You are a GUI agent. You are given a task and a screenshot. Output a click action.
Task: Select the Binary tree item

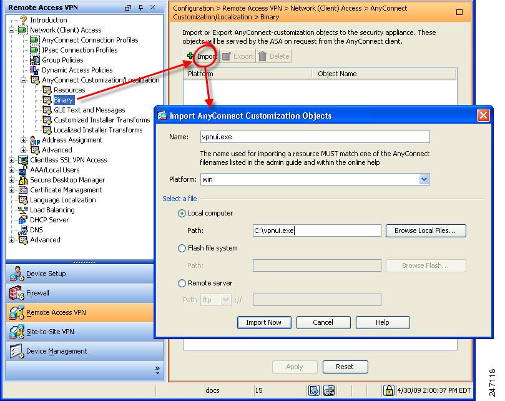coord(63,100)
